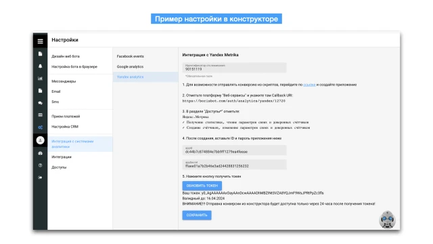Open the robot chat assistant avatar

pyautogui.click(x=387, y=220)
